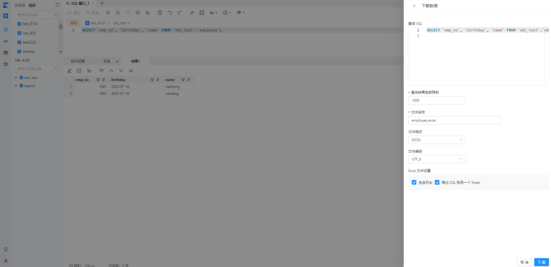The width and height of the screenshot is (551, 267).
Task: Click the 取消 button
Action: coord(524,262)
